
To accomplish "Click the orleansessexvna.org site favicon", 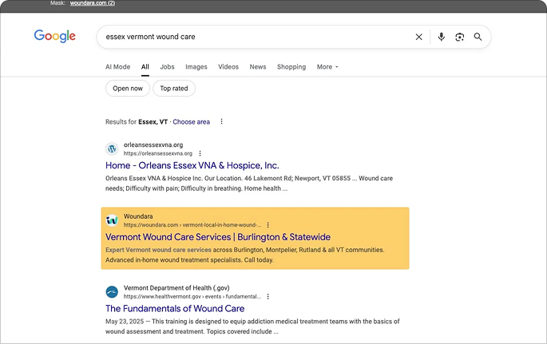I will (112, 148).
